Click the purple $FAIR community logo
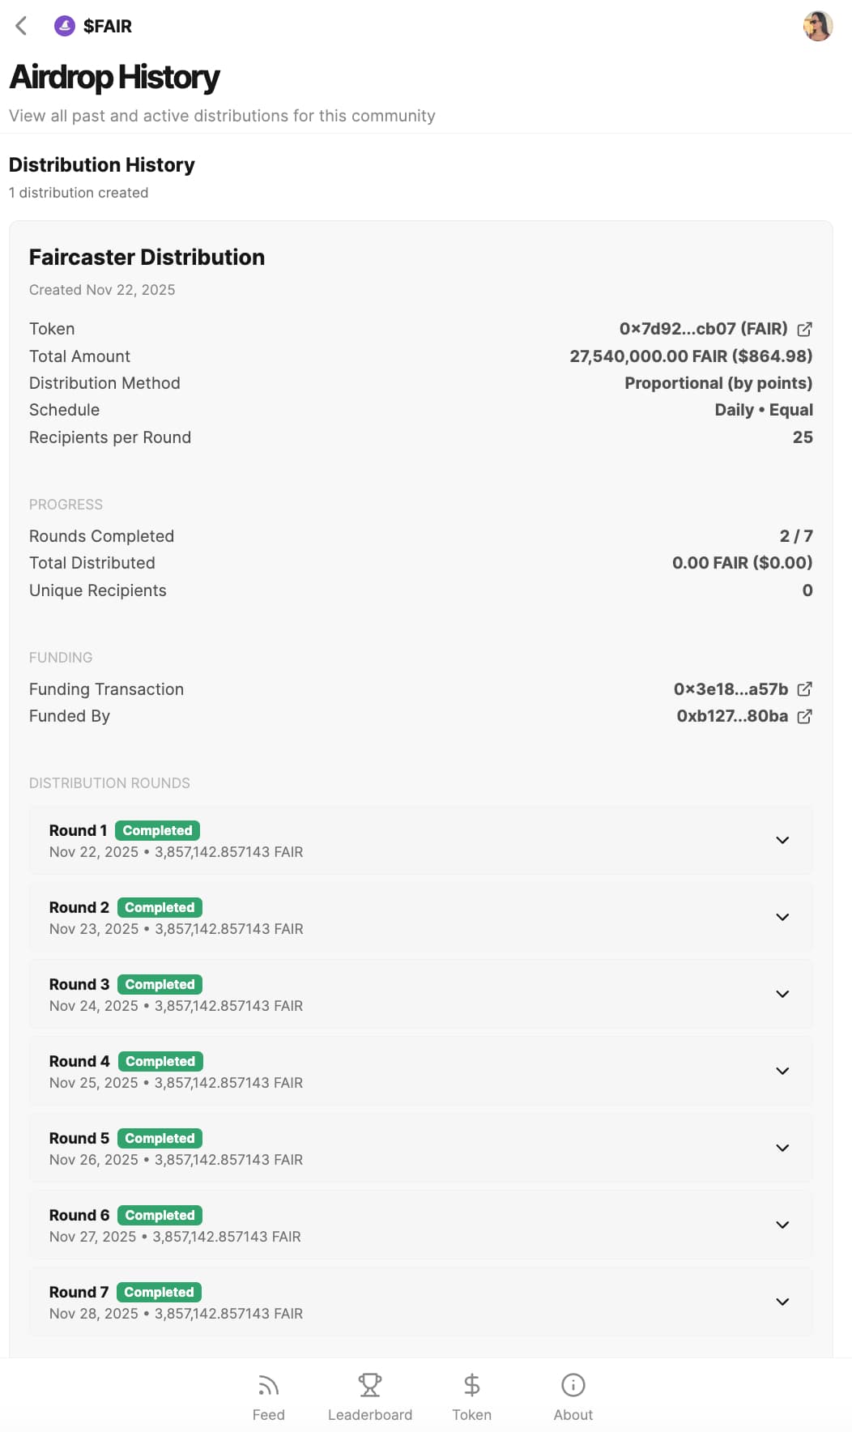The height and width of the screenshot is (1432, 852). tap(65, 26)
